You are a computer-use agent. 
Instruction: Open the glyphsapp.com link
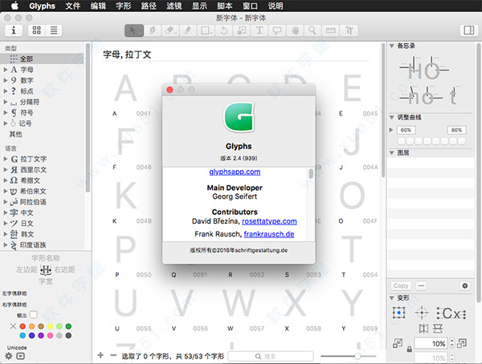pyautogui.click(x=235, y=172)
